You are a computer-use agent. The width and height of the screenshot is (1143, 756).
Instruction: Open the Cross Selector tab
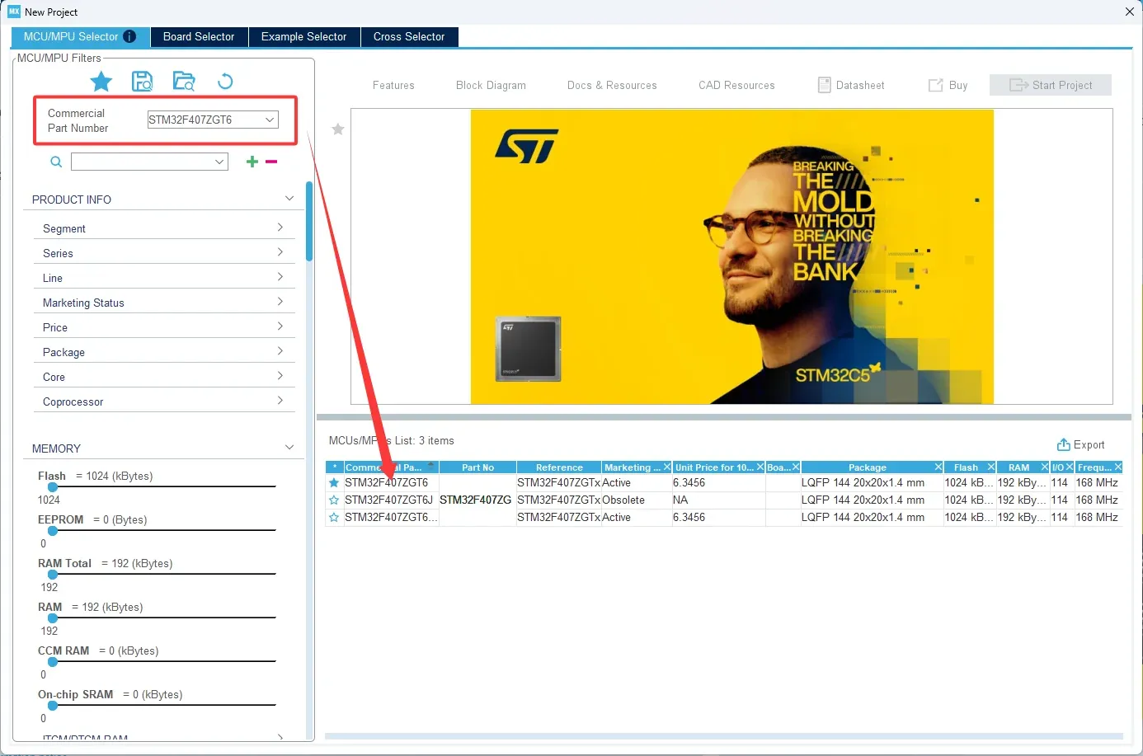[408, 36]
